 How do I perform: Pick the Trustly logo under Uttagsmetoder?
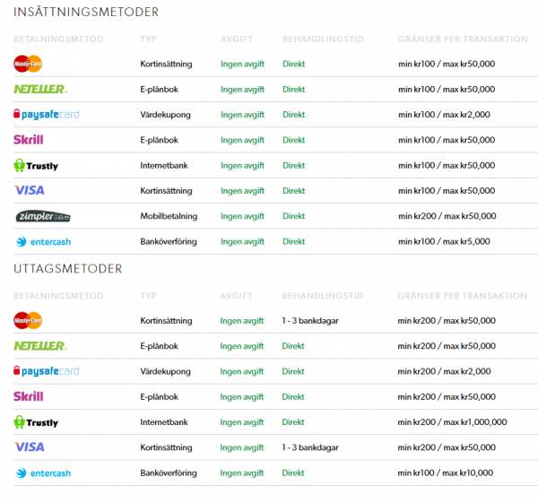(36, 421)
